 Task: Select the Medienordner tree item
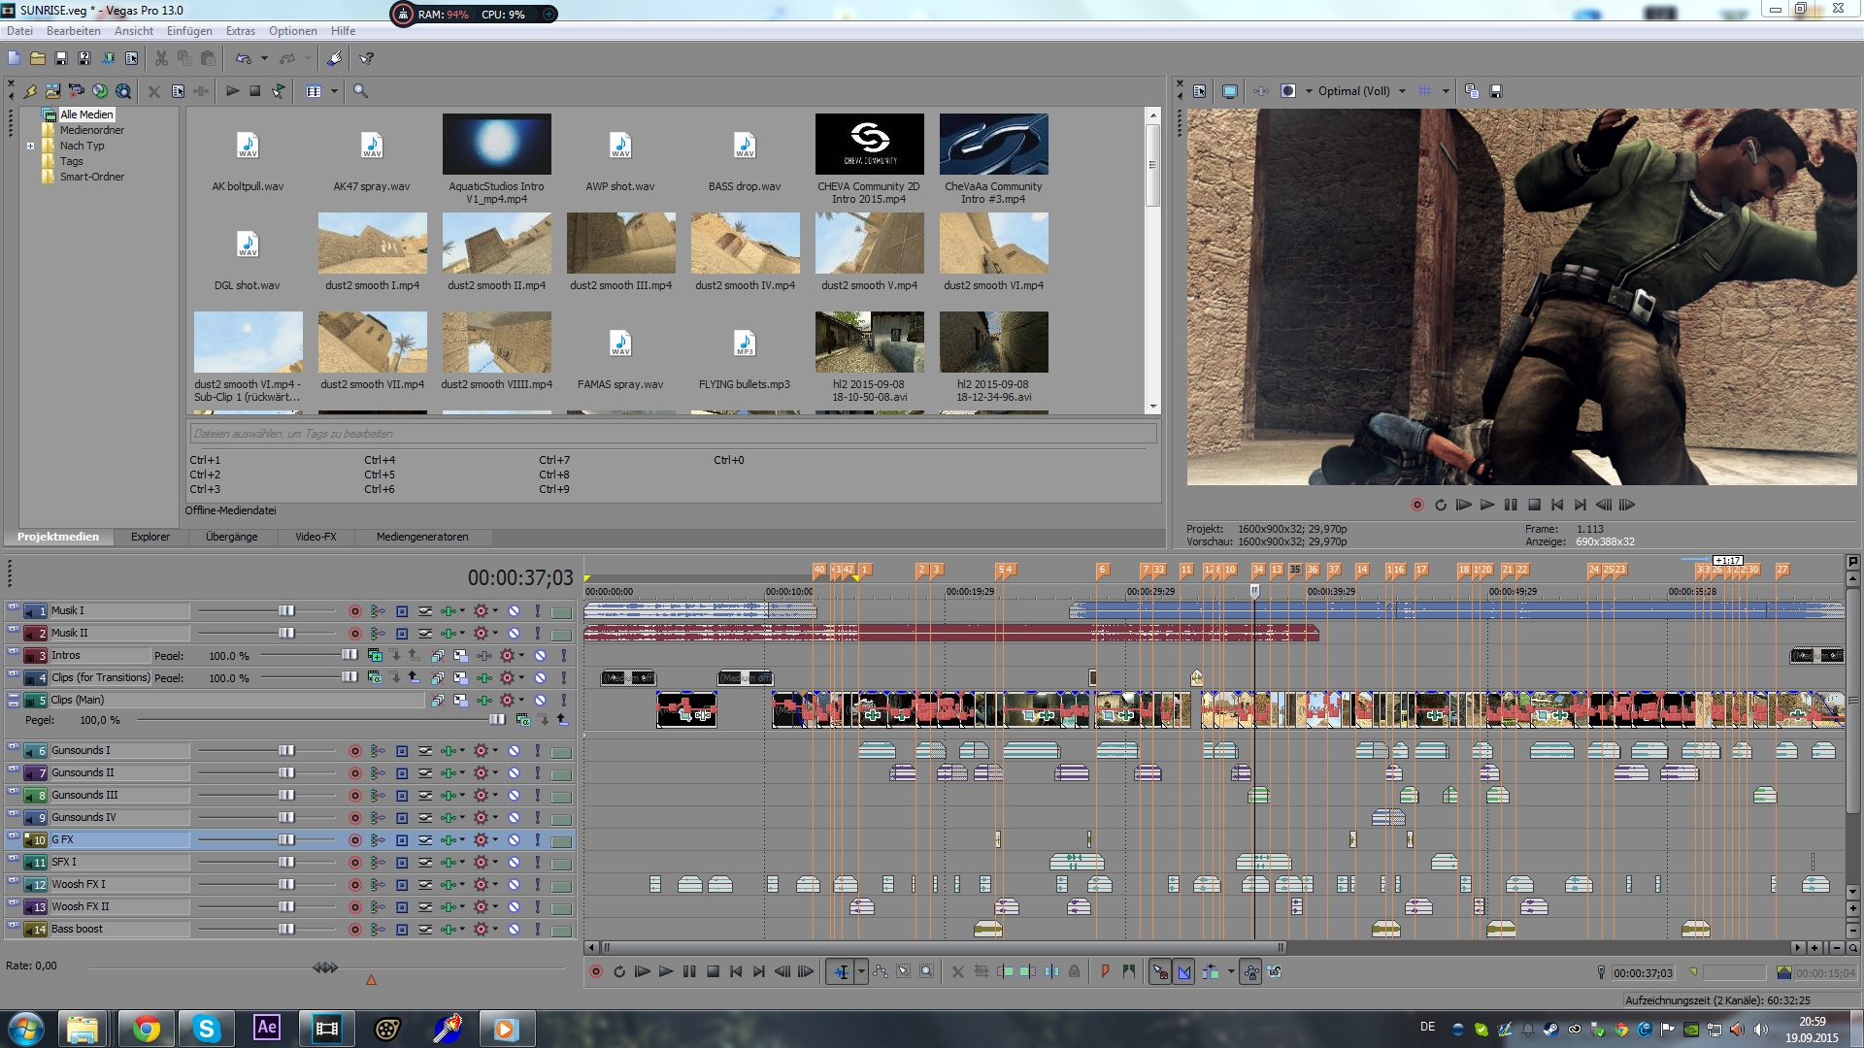point(91,130)
